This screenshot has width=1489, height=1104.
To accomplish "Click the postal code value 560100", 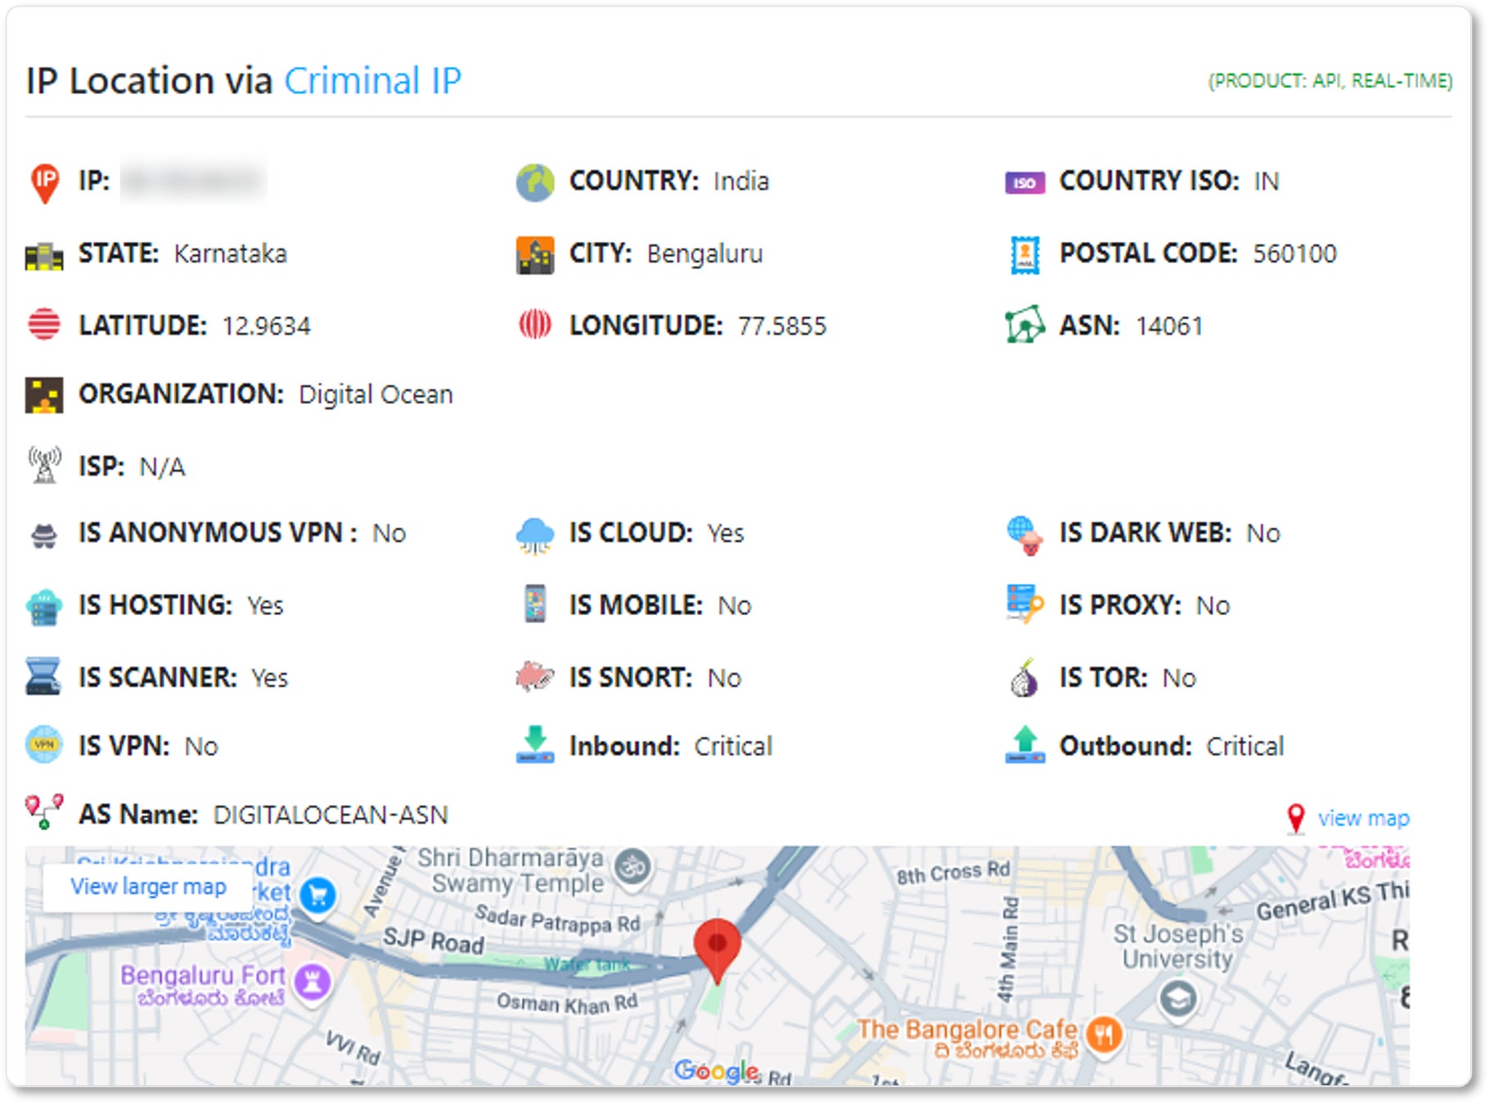I will (x=1295, y=254).
